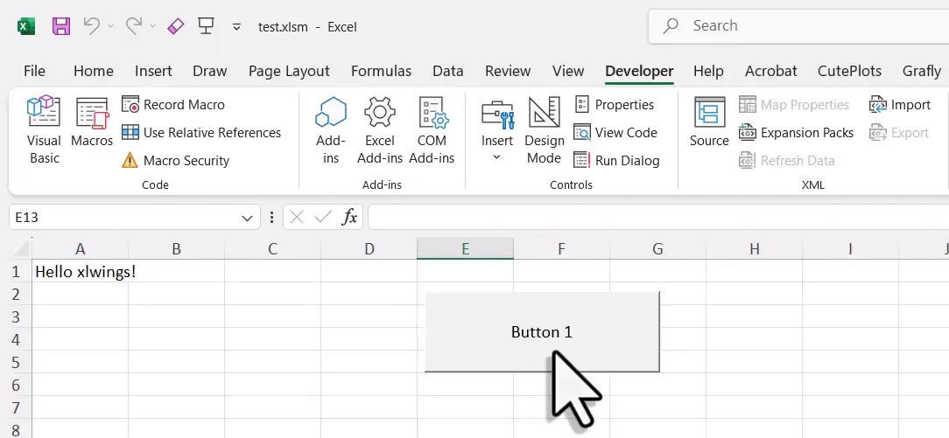This screenshot has width=949, height=438.
Task: Open the File menu
Action: coord(34,72)
